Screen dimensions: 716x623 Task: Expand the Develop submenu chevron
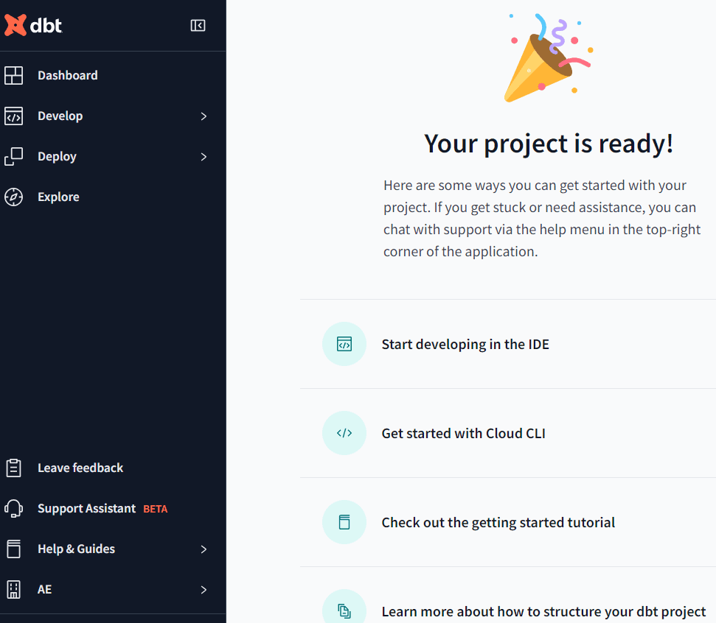pyautogui.click(x=204, y=116)
